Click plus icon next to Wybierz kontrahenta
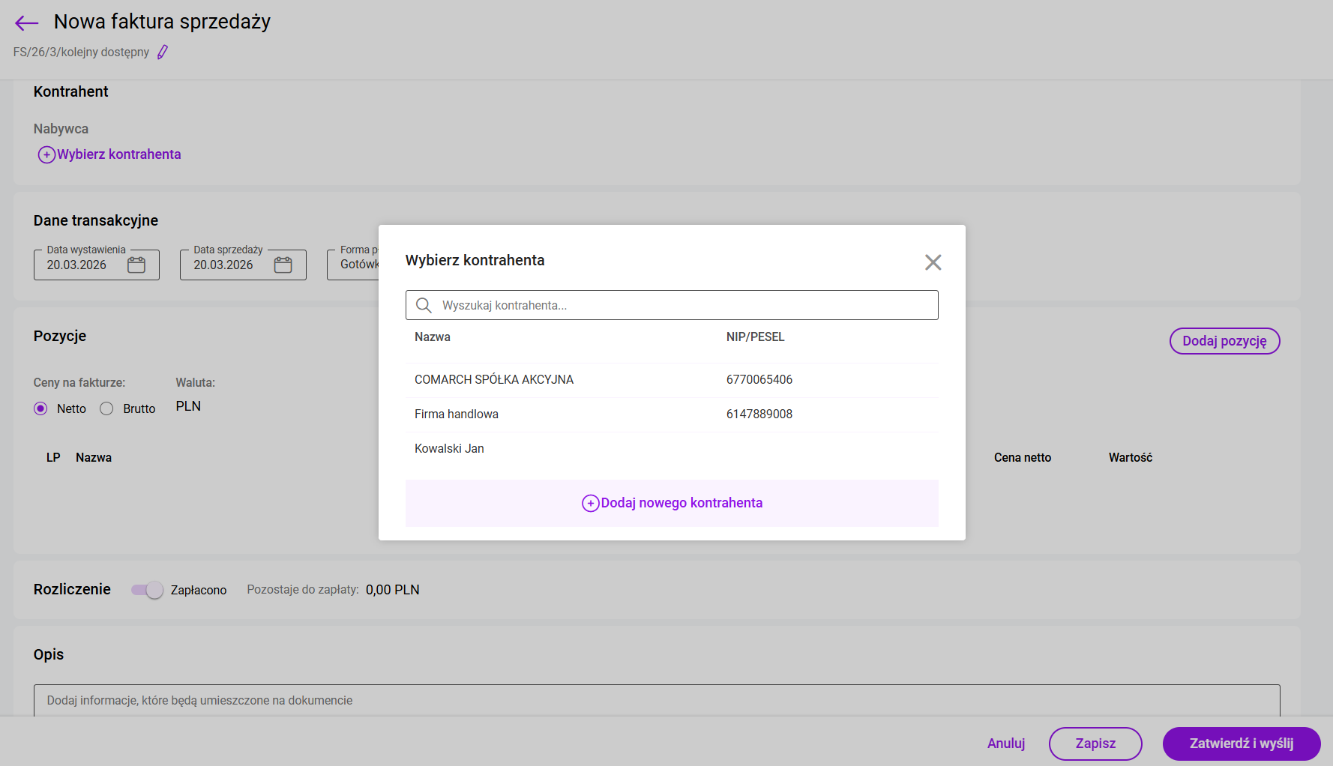The height and width of the screenshot is (766, 1333). click(x=46, y=154)
